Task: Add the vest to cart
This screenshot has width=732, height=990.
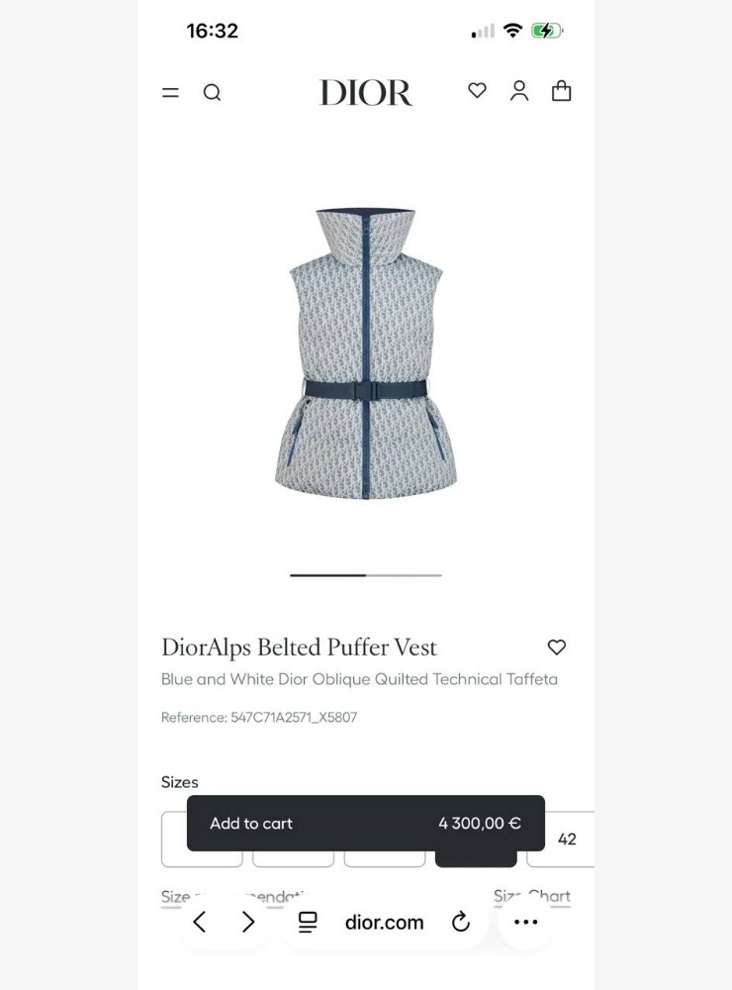Action: [365, 824]
